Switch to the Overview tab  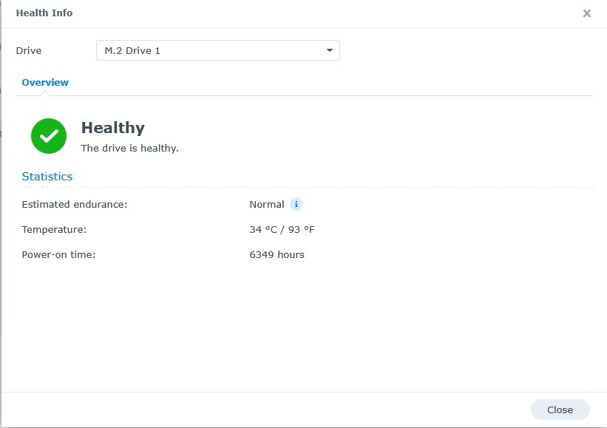coord(45,83)
